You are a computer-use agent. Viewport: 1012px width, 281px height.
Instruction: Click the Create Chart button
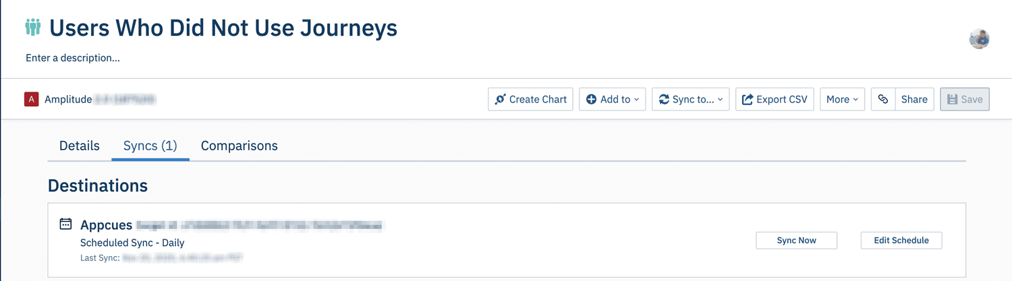pos(530,99)
